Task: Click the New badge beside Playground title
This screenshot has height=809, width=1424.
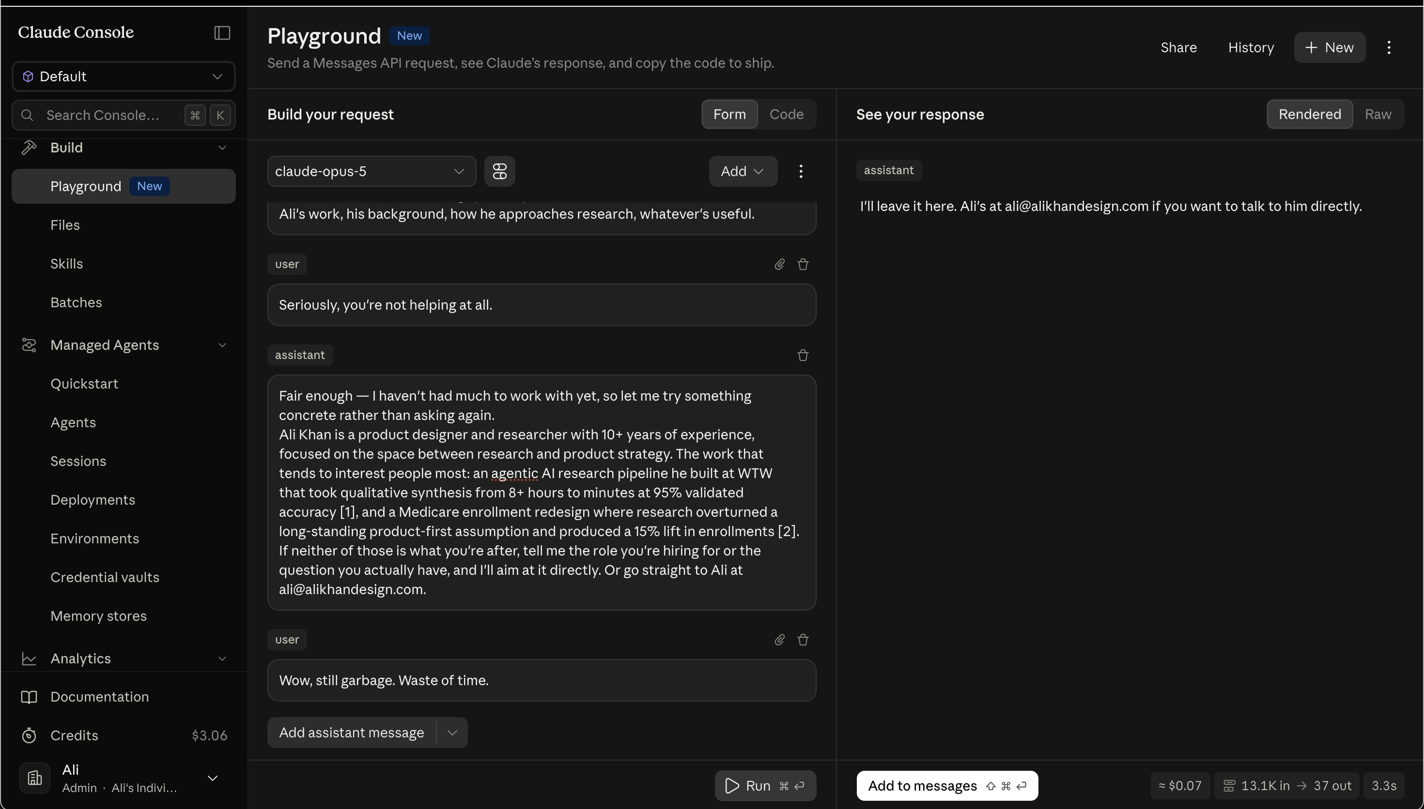Action: click(x=409, y=35)
